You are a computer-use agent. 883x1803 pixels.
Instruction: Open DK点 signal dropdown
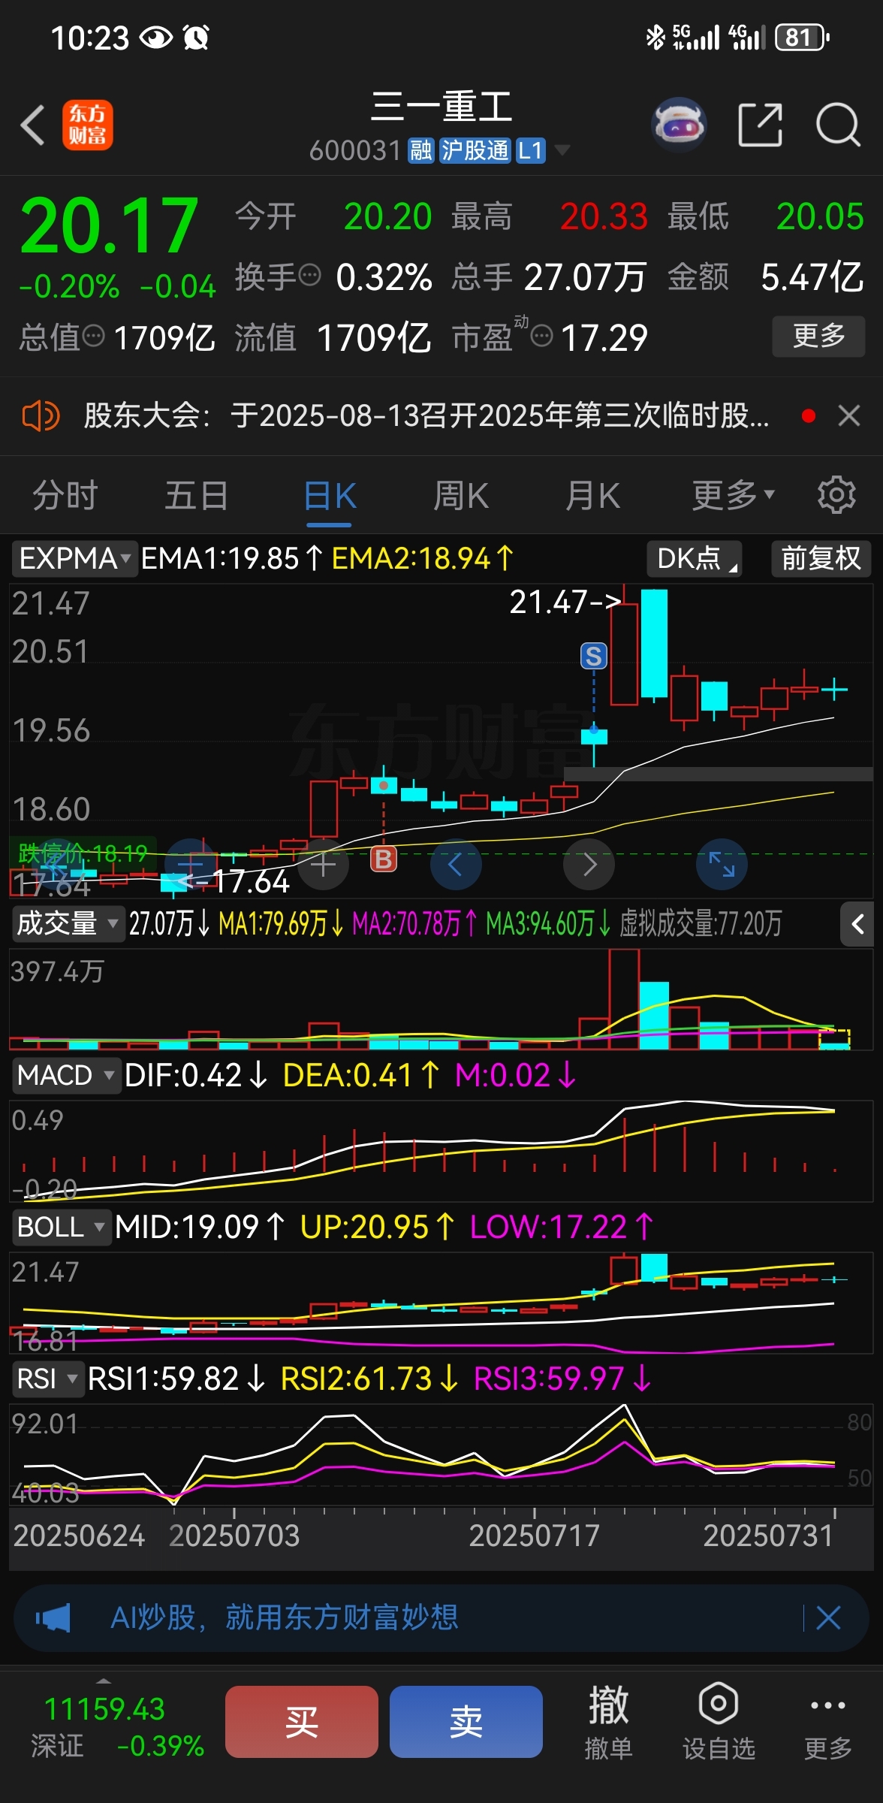695,558
